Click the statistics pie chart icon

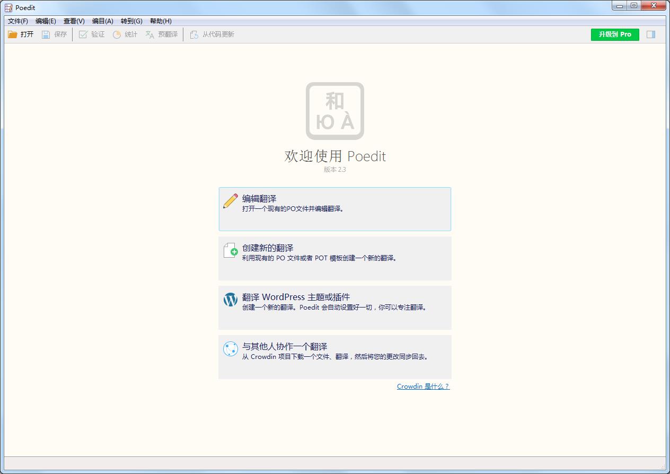point(117,34)
